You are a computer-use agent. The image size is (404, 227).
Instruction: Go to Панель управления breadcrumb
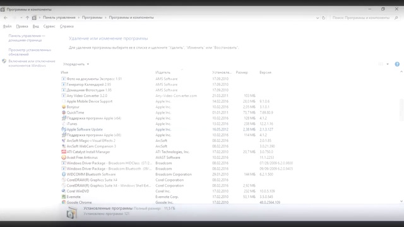[59, 18]
